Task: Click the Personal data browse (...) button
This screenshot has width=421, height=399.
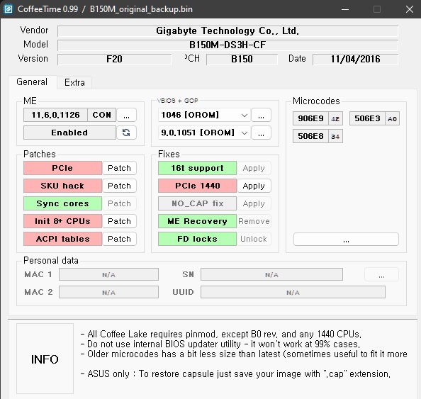Action: [381, 274]
